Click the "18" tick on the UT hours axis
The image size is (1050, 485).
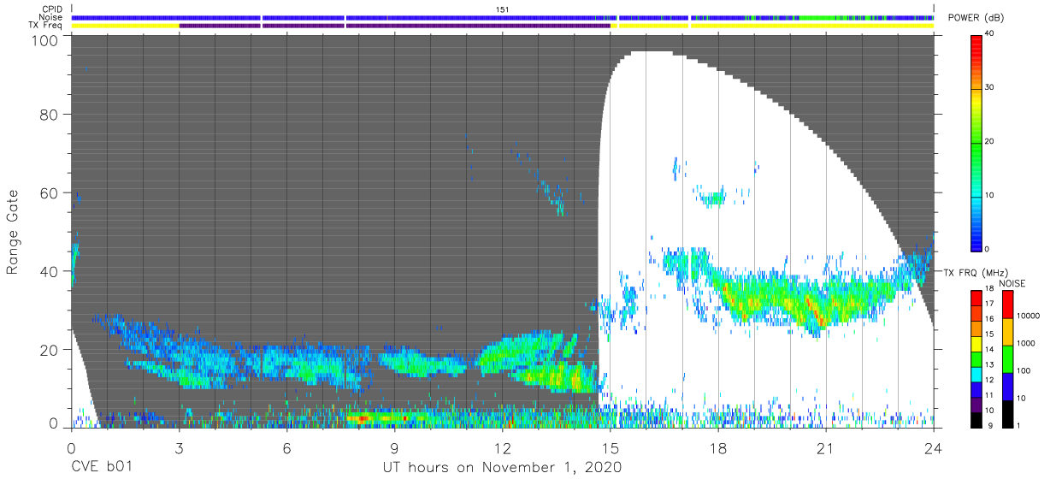tap(718, 447)
